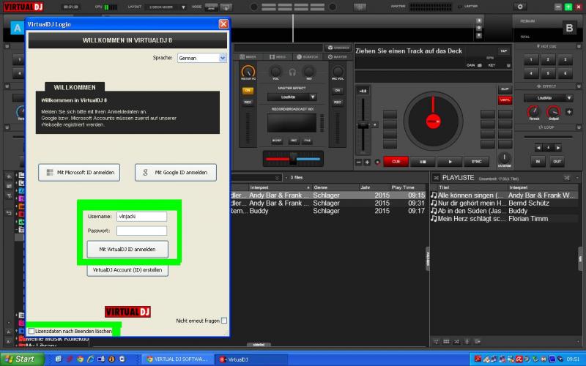Enable 'Lizenzdaten nach Beenden löschen' checkbox
Viewport: 586px width, 366px height.
tap(31, 332)
